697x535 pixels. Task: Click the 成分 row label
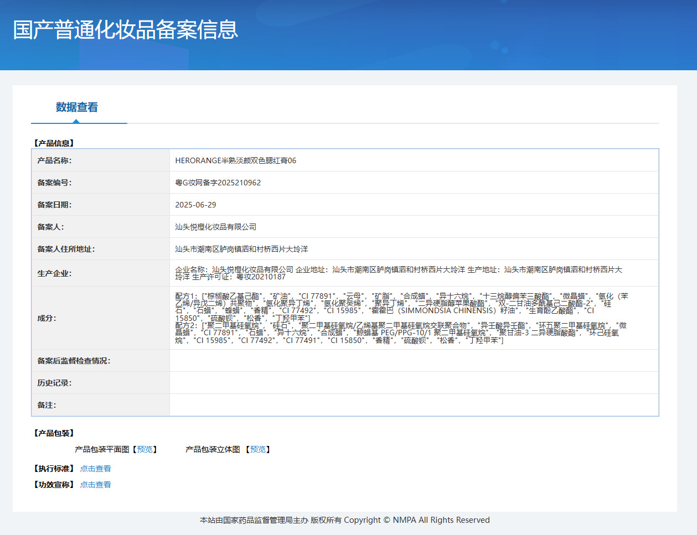[47, 318]
